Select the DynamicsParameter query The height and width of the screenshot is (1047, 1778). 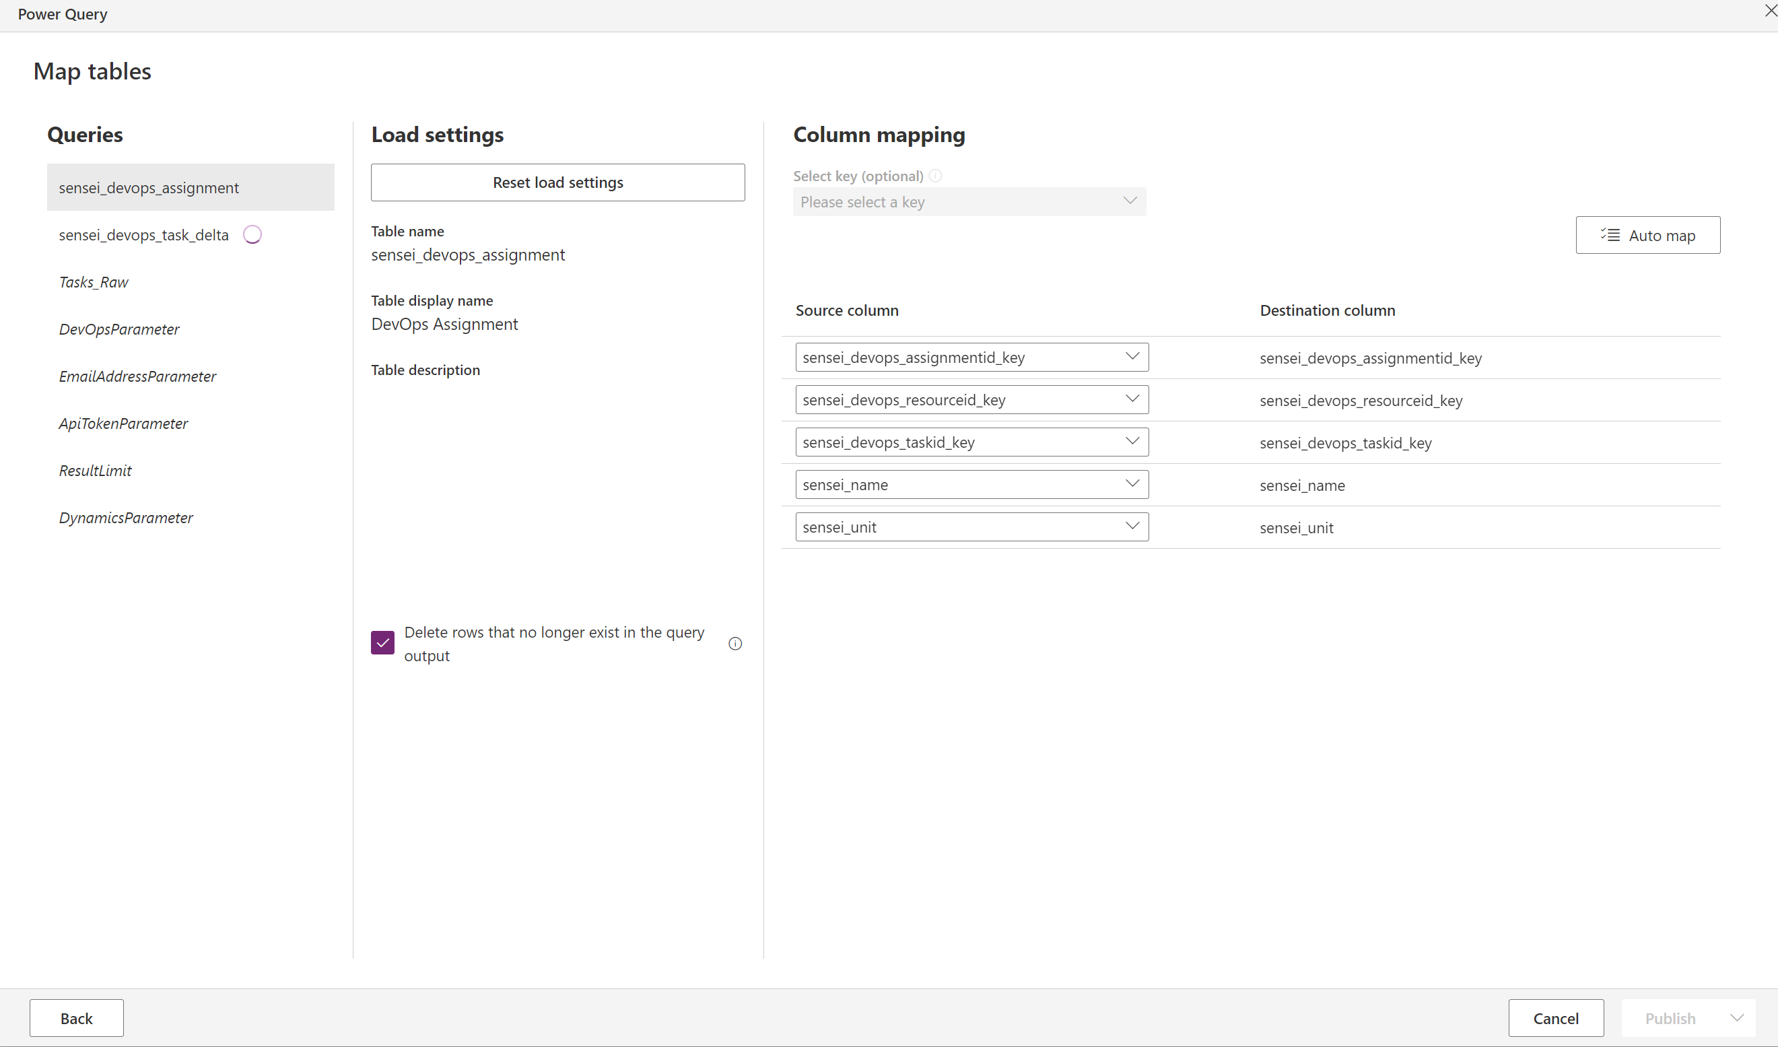point(191,518)
